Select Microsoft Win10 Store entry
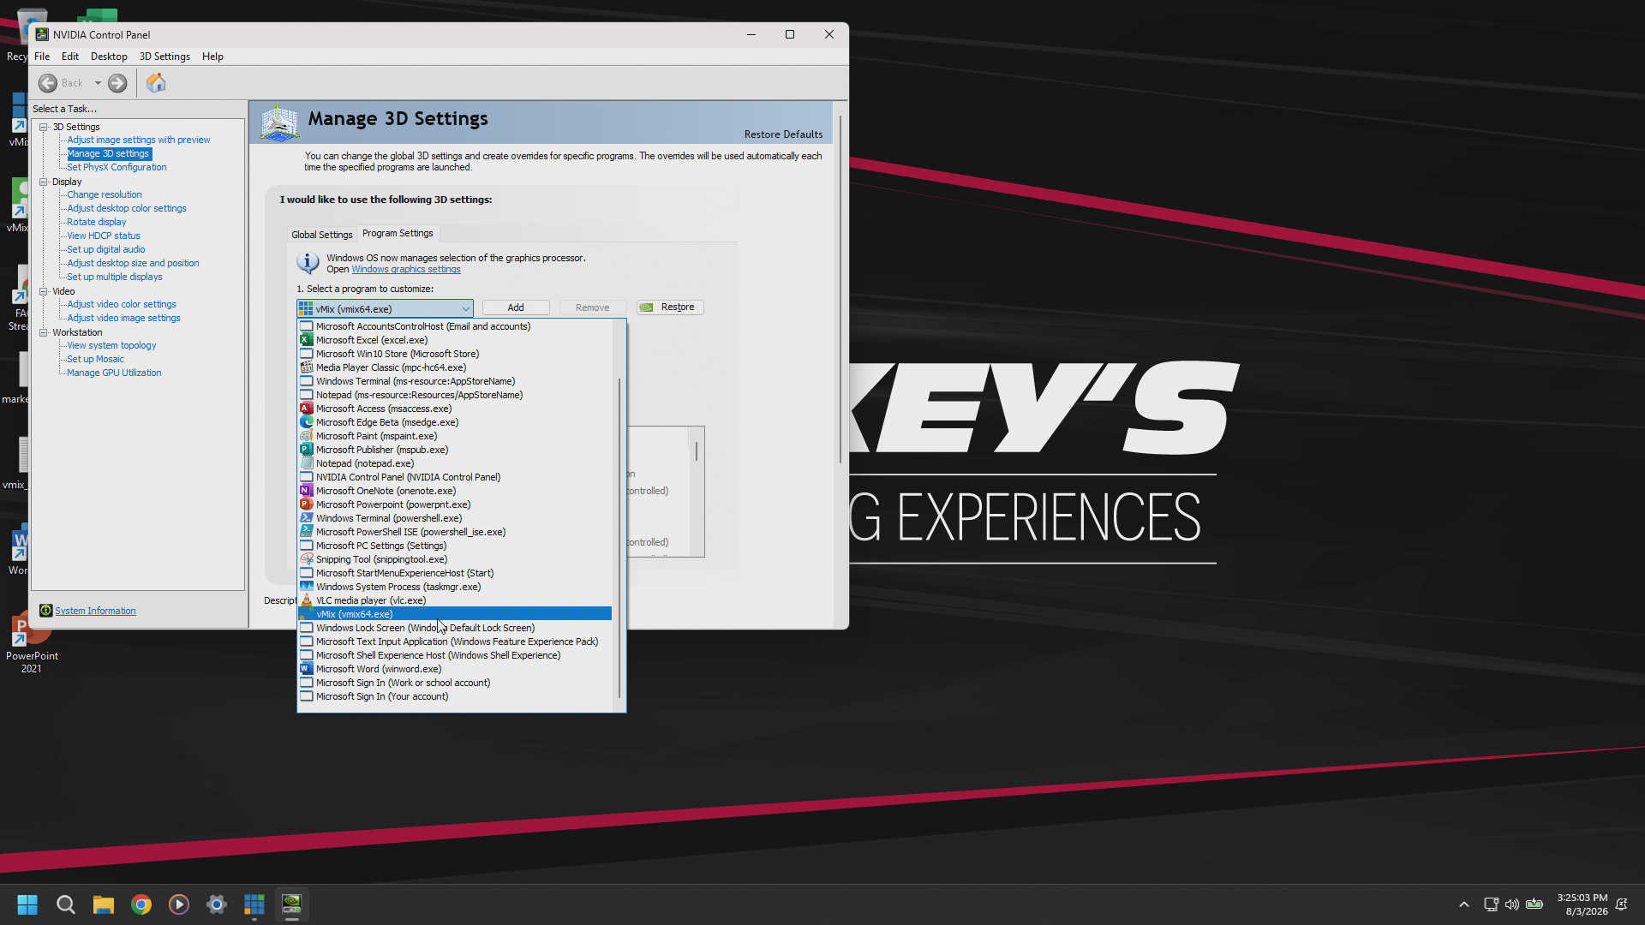This screenshot has height=925, width=1645. pos(455,354)
